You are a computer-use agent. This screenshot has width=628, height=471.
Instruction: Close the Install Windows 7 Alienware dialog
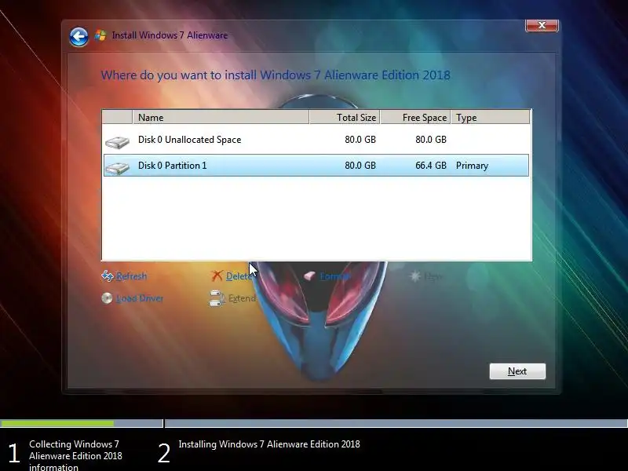(542, 25)
